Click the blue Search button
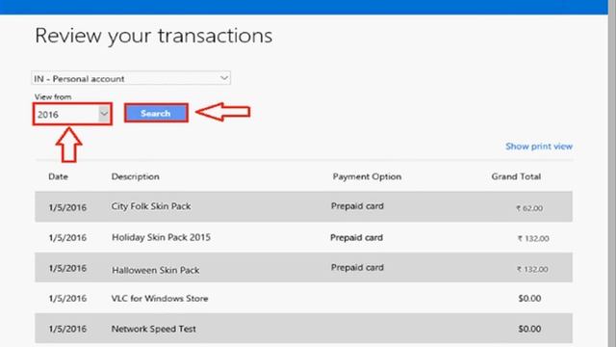Image resolution: width=616 pixels, height=347 pixels. click(x=156, y=114)
